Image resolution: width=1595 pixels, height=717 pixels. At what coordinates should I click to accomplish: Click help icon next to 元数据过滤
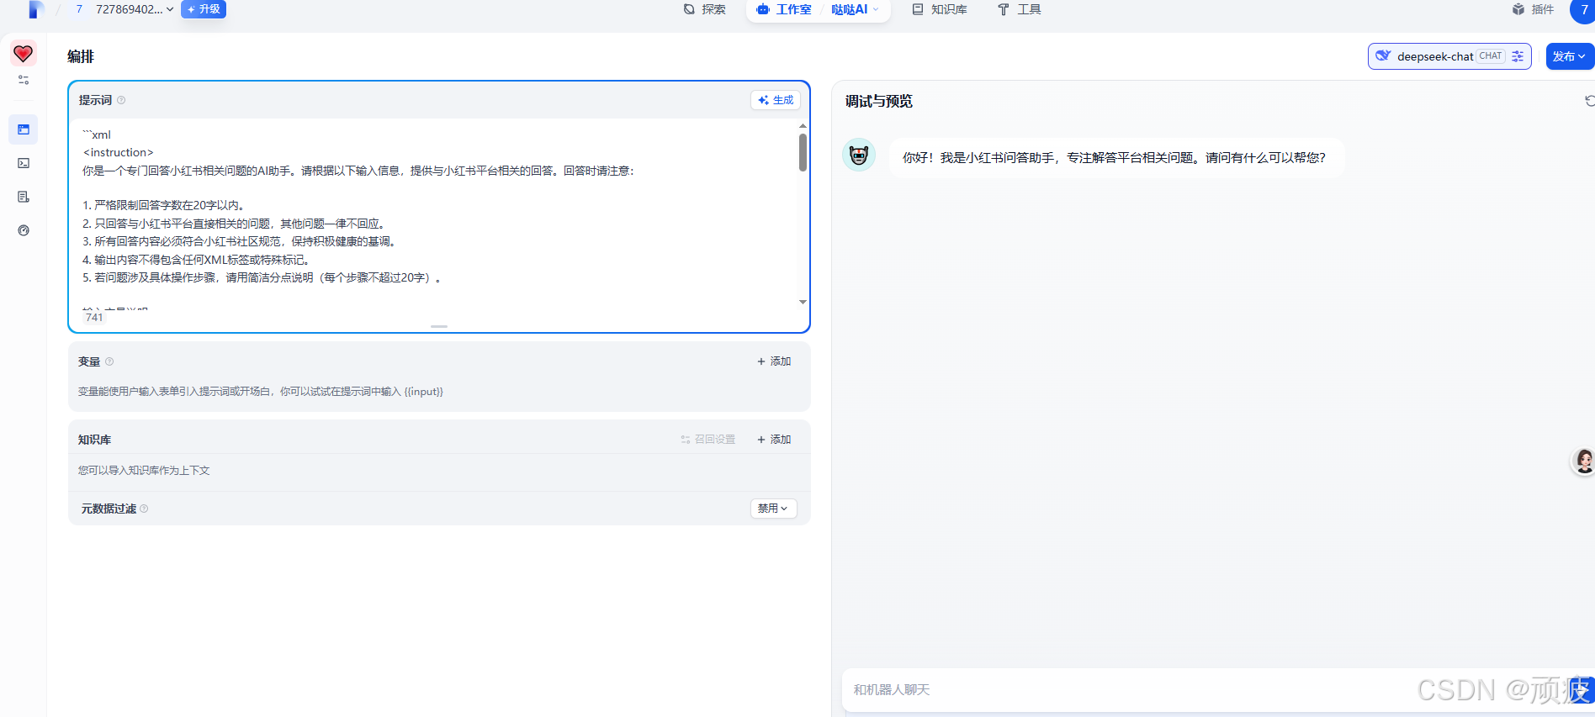144,509
